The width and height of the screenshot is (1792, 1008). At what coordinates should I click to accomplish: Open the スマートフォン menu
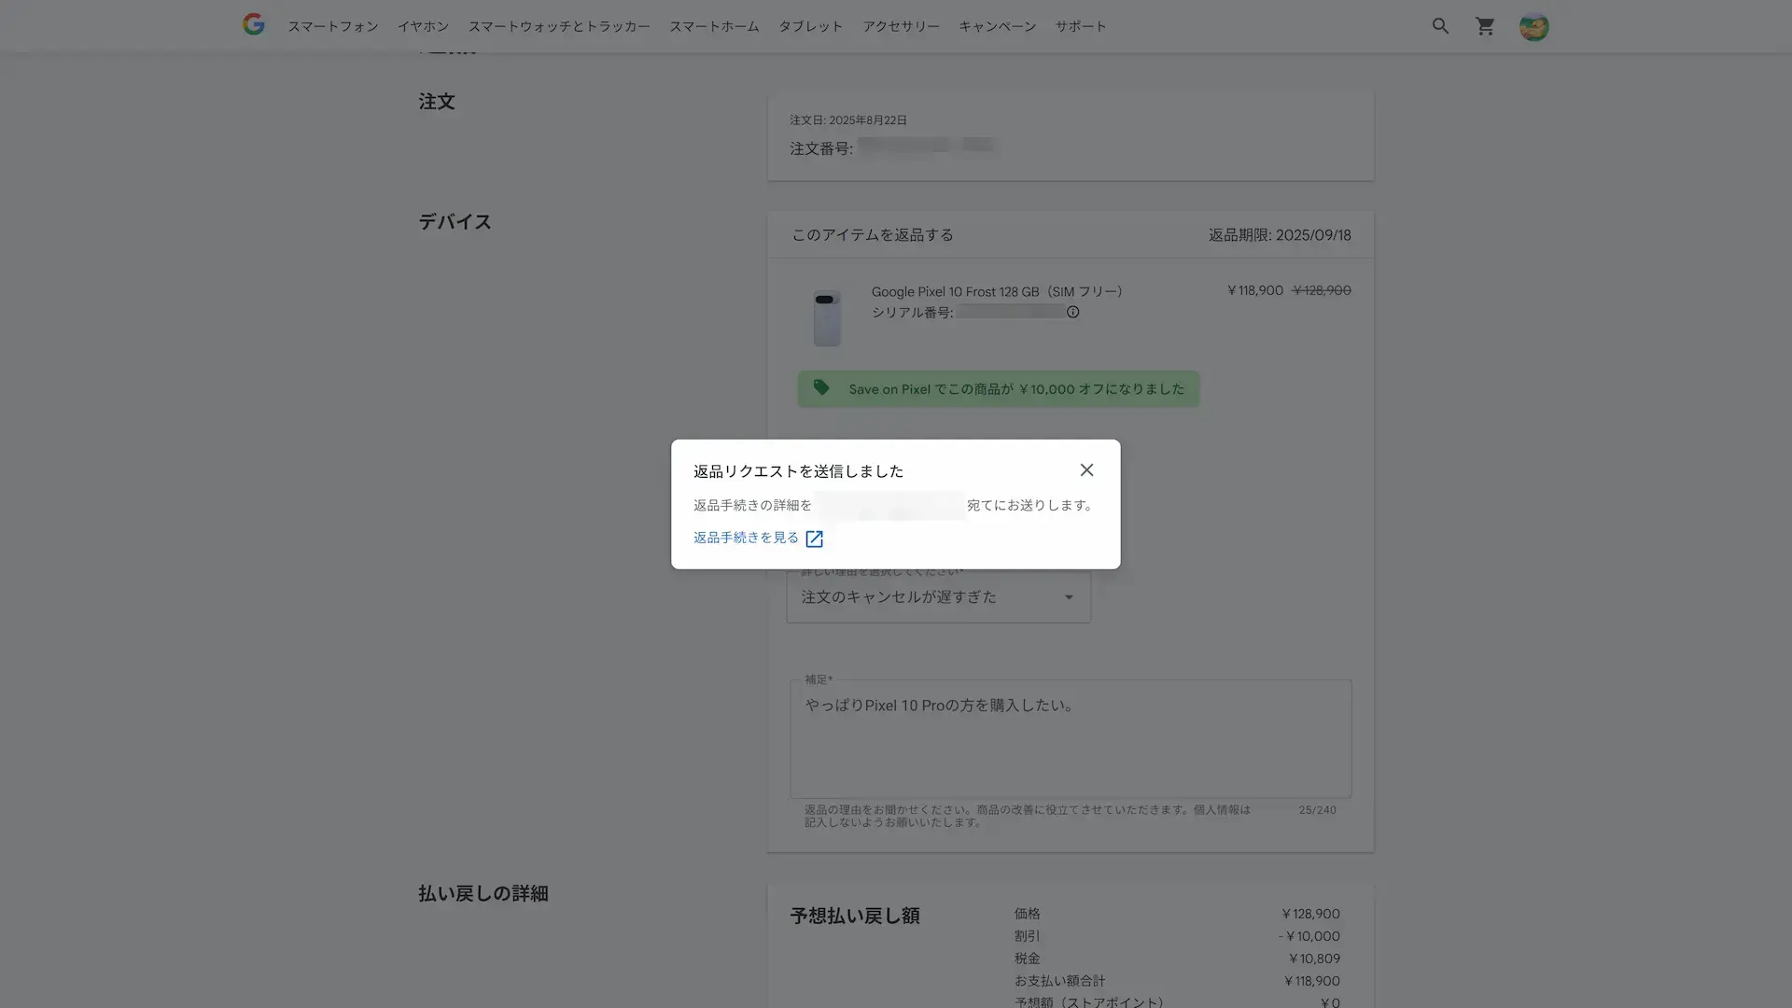tap(333, 26)
